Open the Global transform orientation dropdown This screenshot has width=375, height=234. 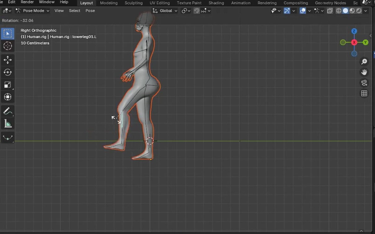click(165, 11)
